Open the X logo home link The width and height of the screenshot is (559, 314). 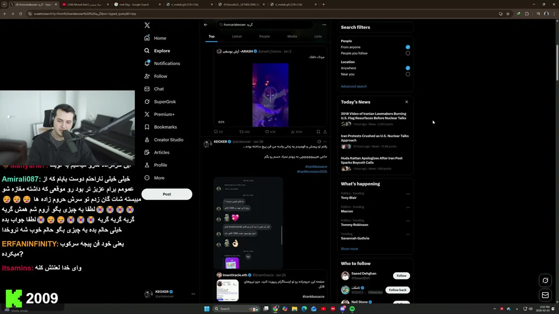tap(147, 25)
